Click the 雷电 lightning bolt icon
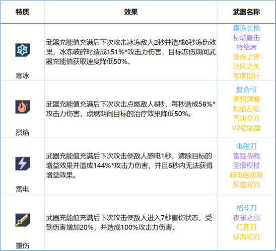The image size is (276, 251). [23, 163]
